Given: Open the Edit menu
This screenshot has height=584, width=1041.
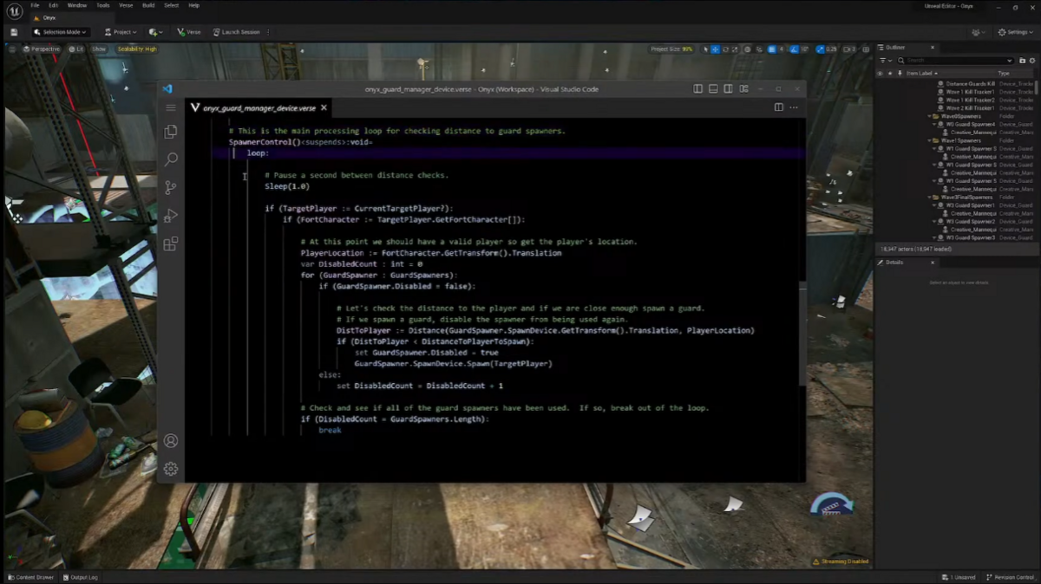Looking at the screenshot, I should [54, 5].
